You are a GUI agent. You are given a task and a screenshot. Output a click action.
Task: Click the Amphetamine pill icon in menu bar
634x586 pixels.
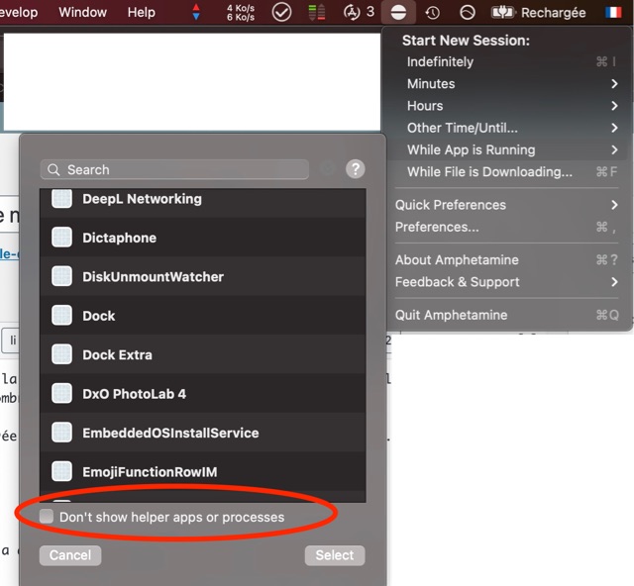(397, 13)
